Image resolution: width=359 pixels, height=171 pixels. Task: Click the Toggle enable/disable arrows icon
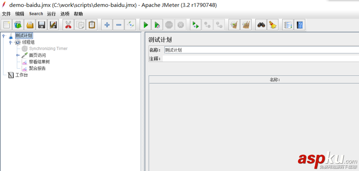[x=131, y=24]
